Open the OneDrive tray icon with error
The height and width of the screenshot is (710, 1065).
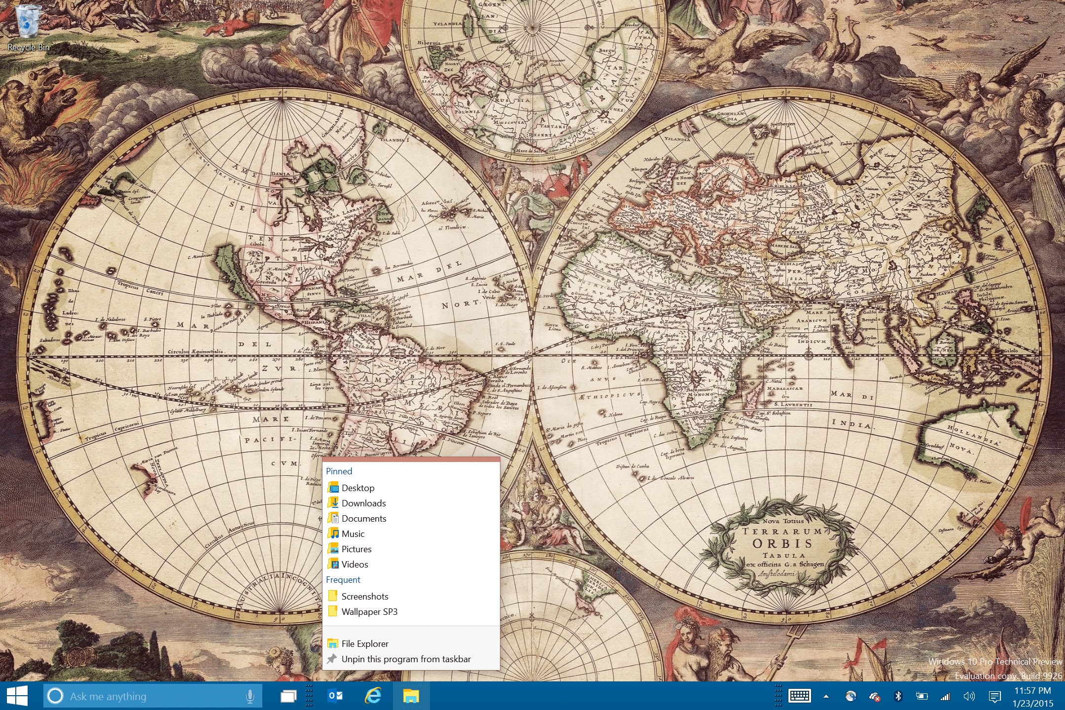[x=875, y=696]
